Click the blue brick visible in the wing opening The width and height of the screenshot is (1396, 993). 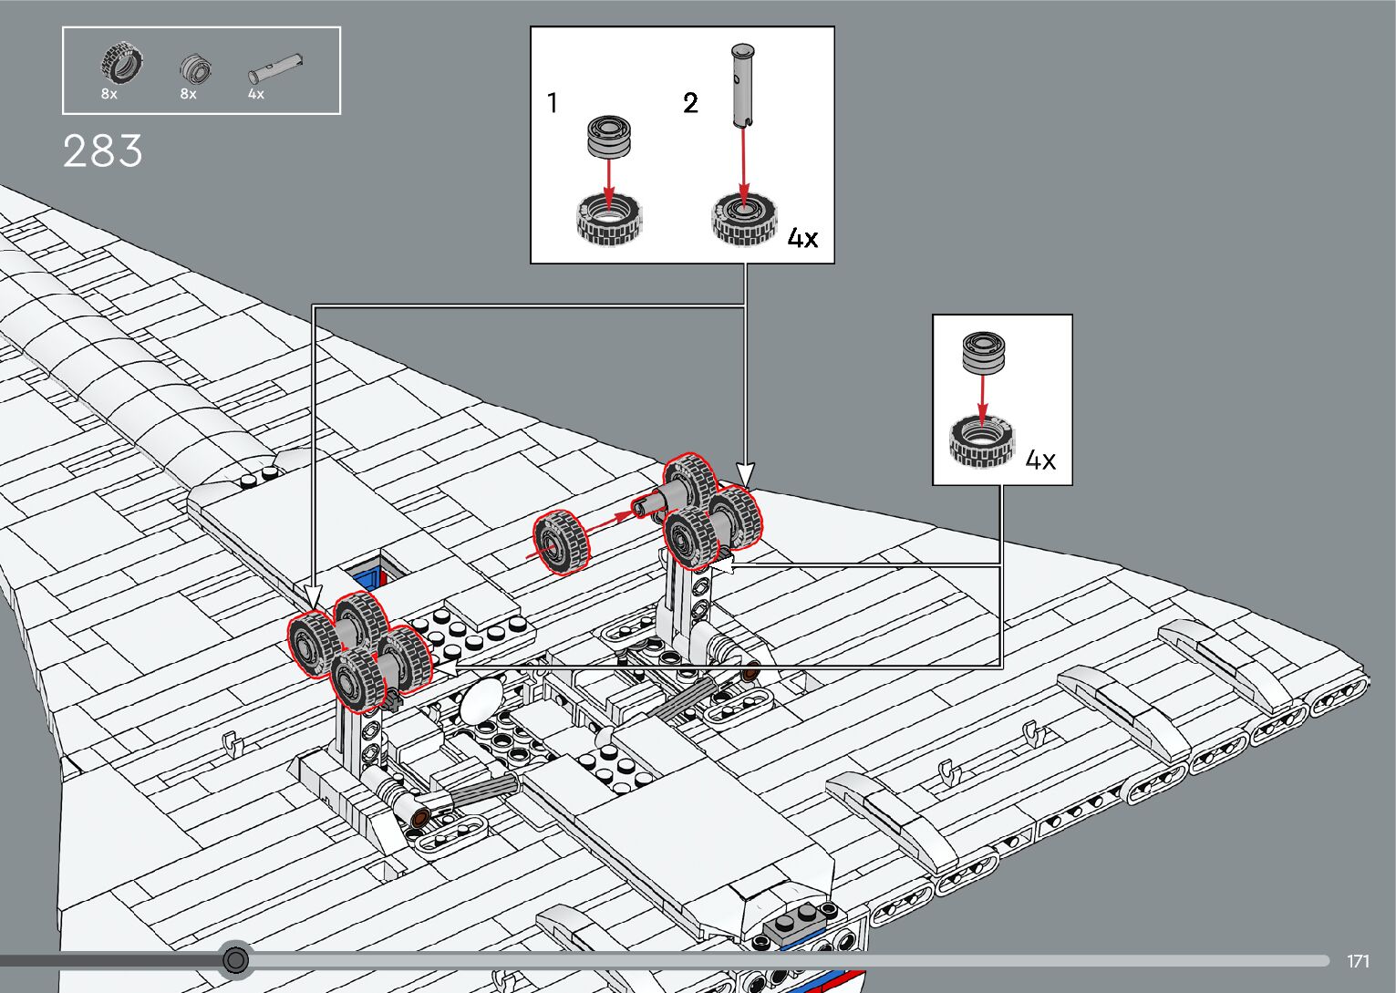click(x=369, y=578)
